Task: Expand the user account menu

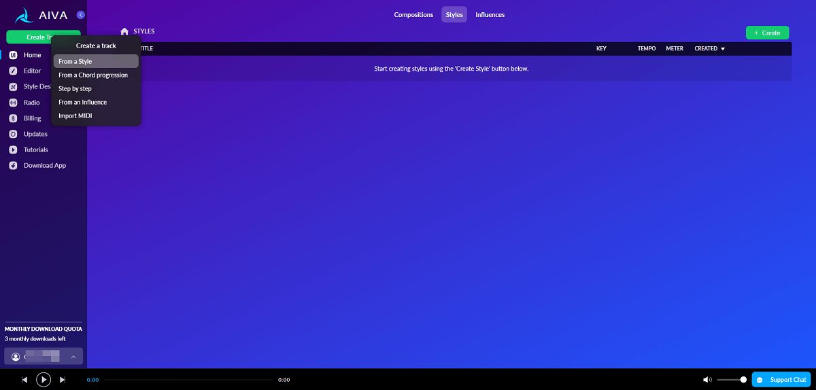Action: [73, 357]
